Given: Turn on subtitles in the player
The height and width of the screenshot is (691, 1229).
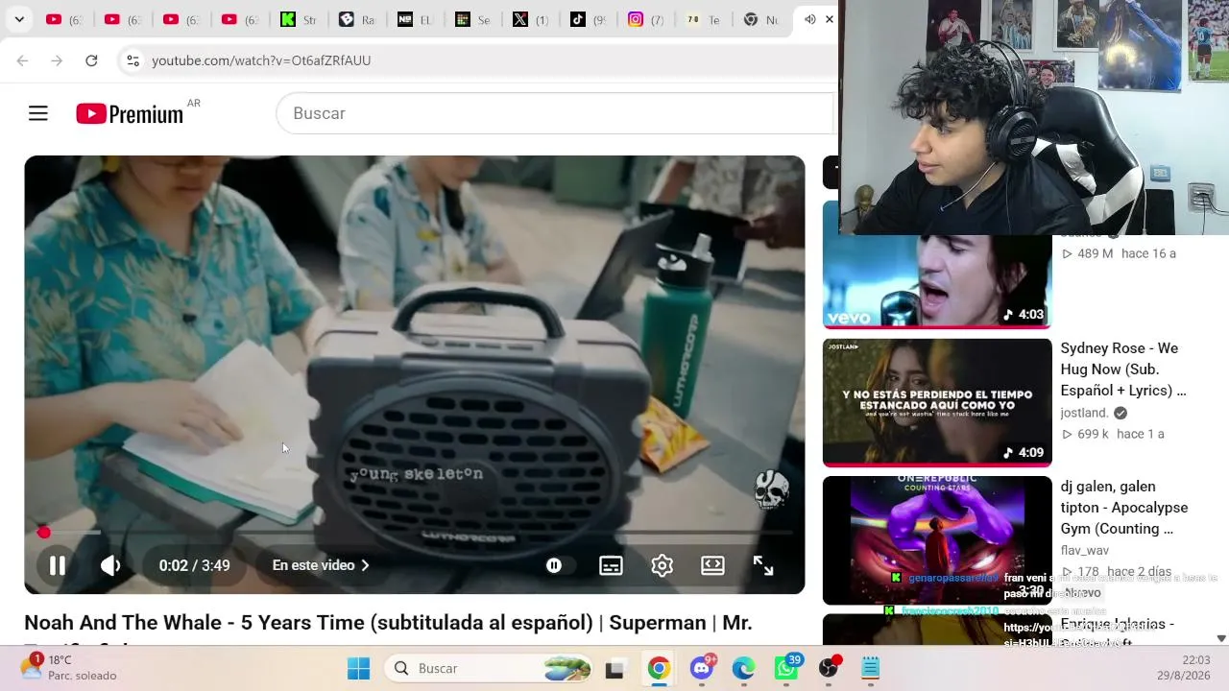Looking at the screenshot, I should [x=611, y=565].
